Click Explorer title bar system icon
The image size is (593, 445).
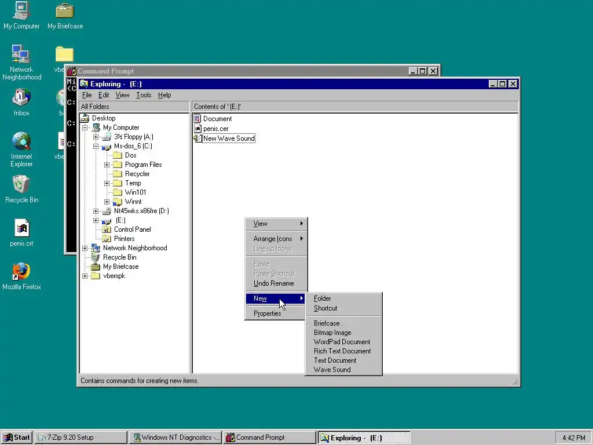point(84,84)
